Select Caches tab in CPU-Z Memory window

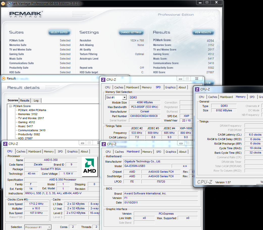[213, 97]
